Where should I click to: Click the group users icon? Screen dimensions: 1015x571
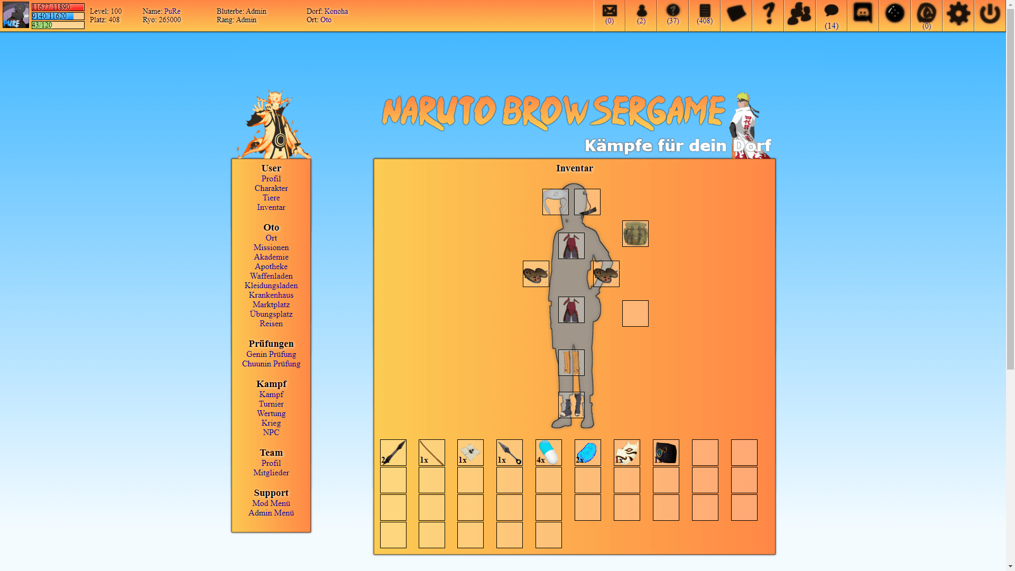pos(799,14)
